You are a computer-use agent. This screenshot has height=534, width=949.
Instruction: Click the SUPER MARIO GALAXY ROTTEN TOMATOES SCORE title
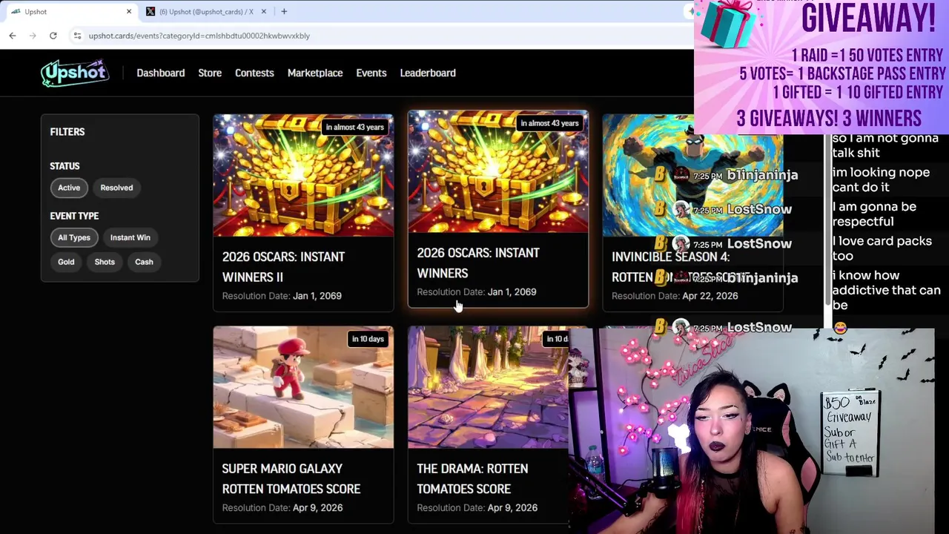pyautogui.click(x=291, y=479)
